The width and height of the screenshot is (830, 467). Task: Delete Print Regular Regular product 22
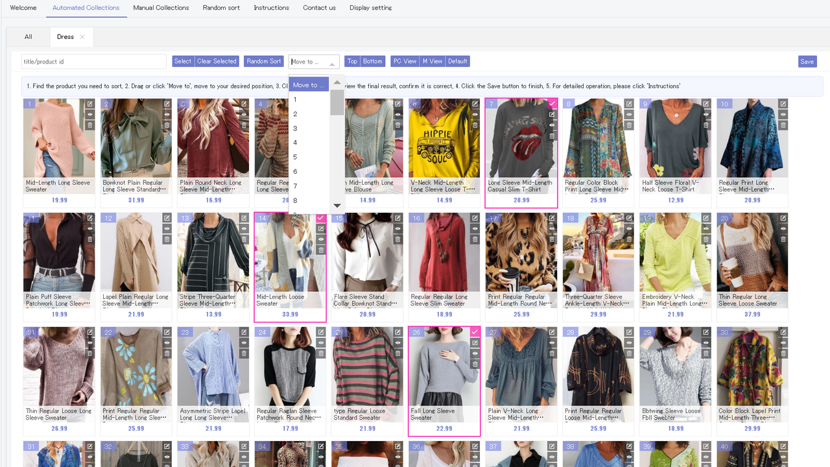point(167,353)
